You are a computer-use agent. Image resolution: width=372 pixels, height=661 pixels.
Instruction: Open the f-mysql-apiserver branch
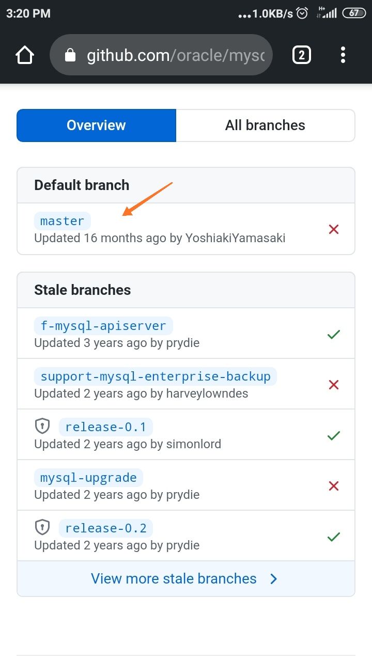coord(103,326)
